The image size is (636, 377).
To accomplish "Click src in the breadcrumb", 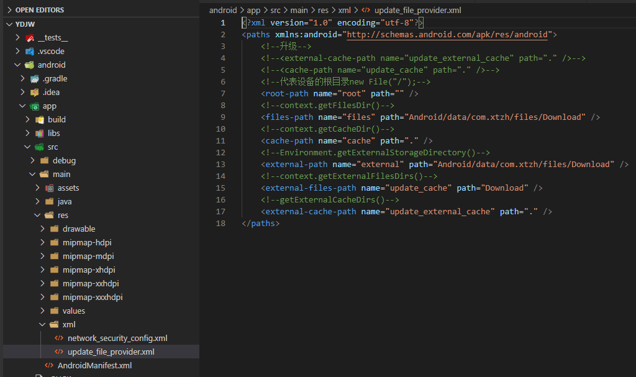I will [275, 10].
